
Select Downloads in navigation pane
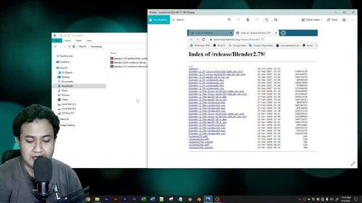click(79, 86)
